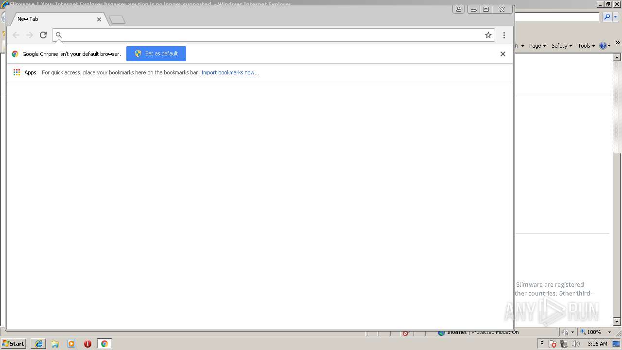Open the Page menu in Internet Explorer
This screenshot has width=622, height=350.
537,46
